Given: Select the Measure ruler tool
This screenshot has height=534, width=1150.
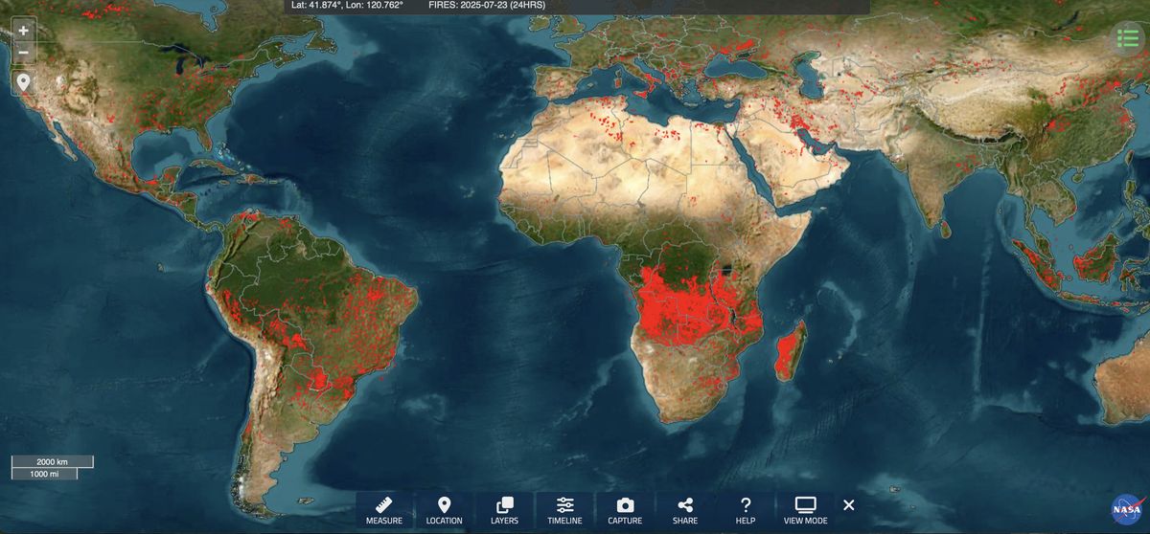Looking at the screenshot, I should pyautogui.click(x=384, y=509).
